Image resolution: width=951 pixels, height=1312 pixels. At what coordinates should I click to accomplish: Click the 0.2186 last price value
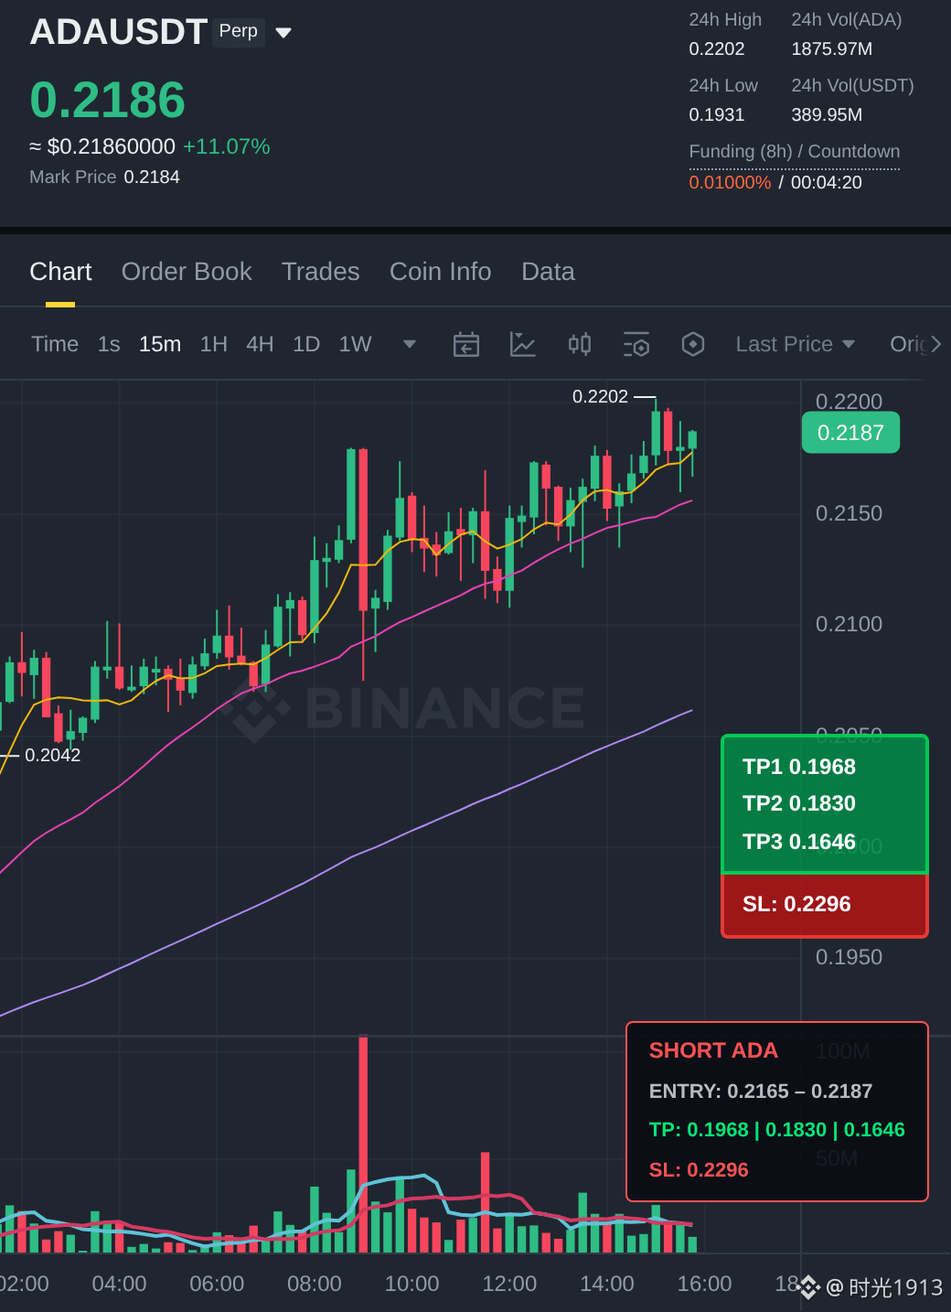tap(108, 100)
